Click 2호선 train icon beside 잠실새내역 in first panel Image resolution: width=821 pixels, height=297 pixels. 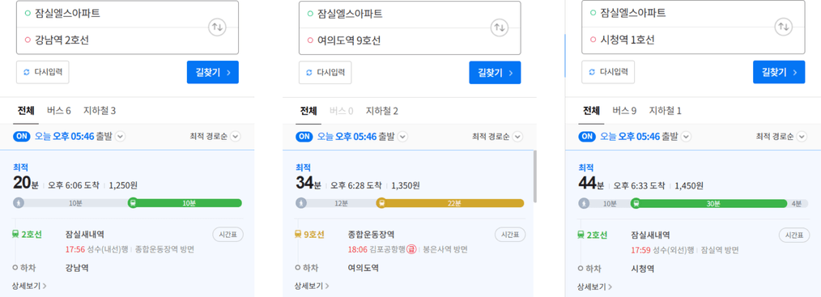coord(15,235)
